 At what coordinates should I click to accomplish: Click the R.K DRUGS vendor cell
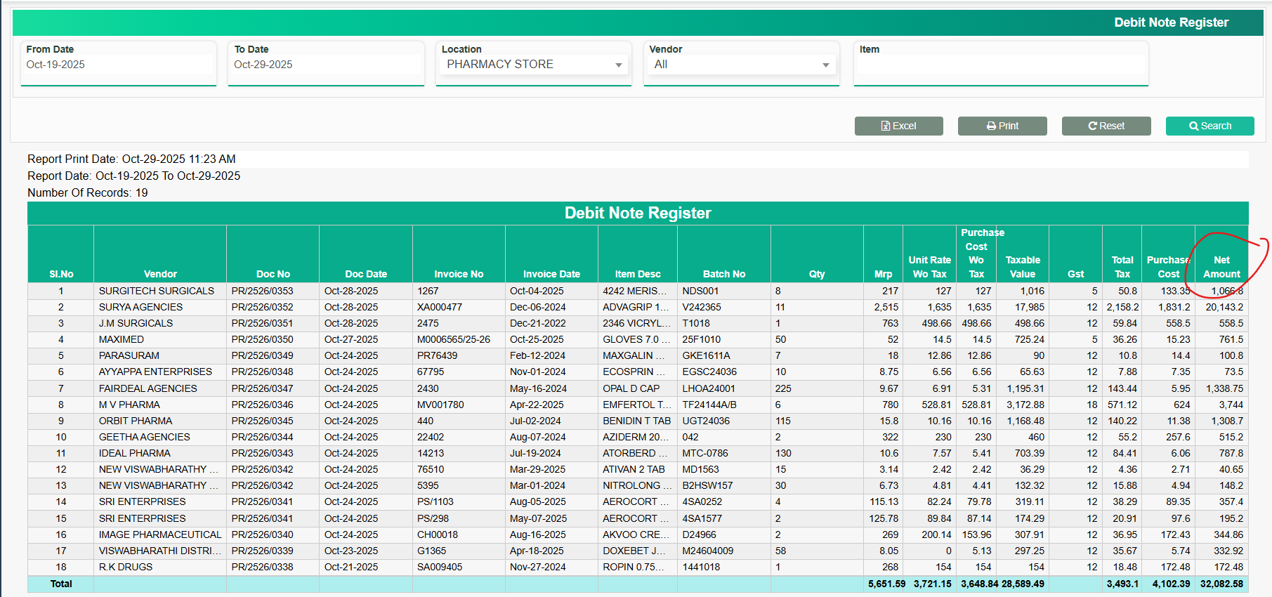126,567
